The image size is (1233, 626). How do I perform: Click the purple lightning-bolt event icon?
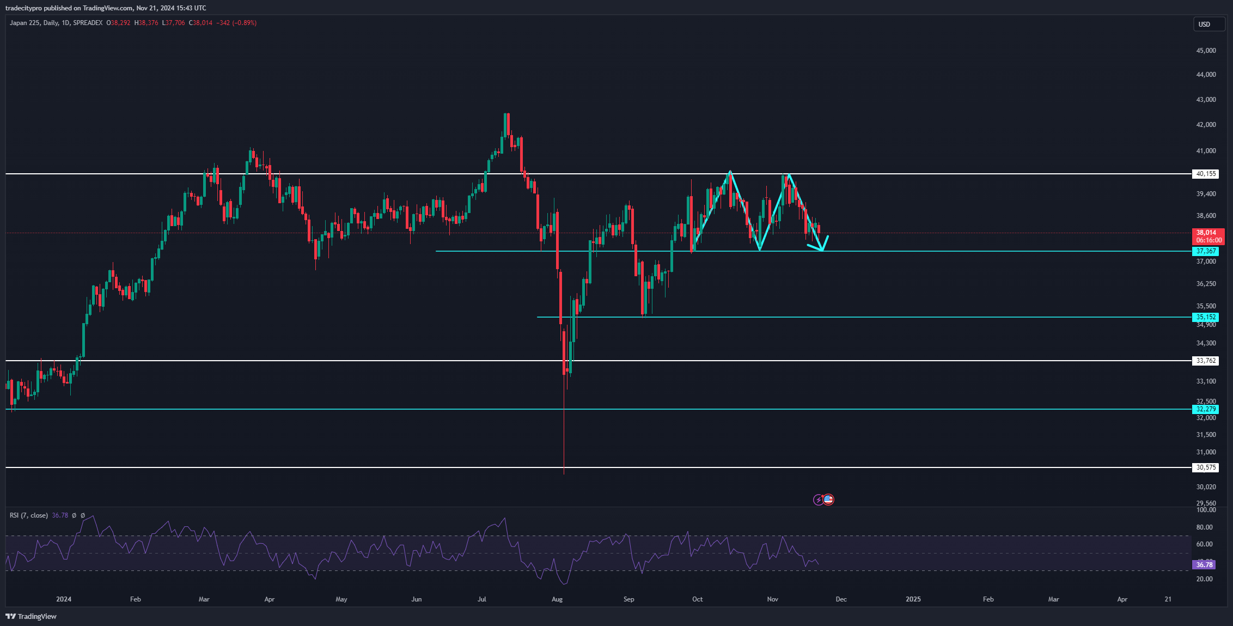coord(819,500)
